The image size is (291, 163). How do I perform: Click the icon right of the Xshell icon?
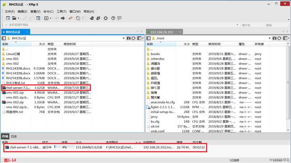tap(98, 18)
